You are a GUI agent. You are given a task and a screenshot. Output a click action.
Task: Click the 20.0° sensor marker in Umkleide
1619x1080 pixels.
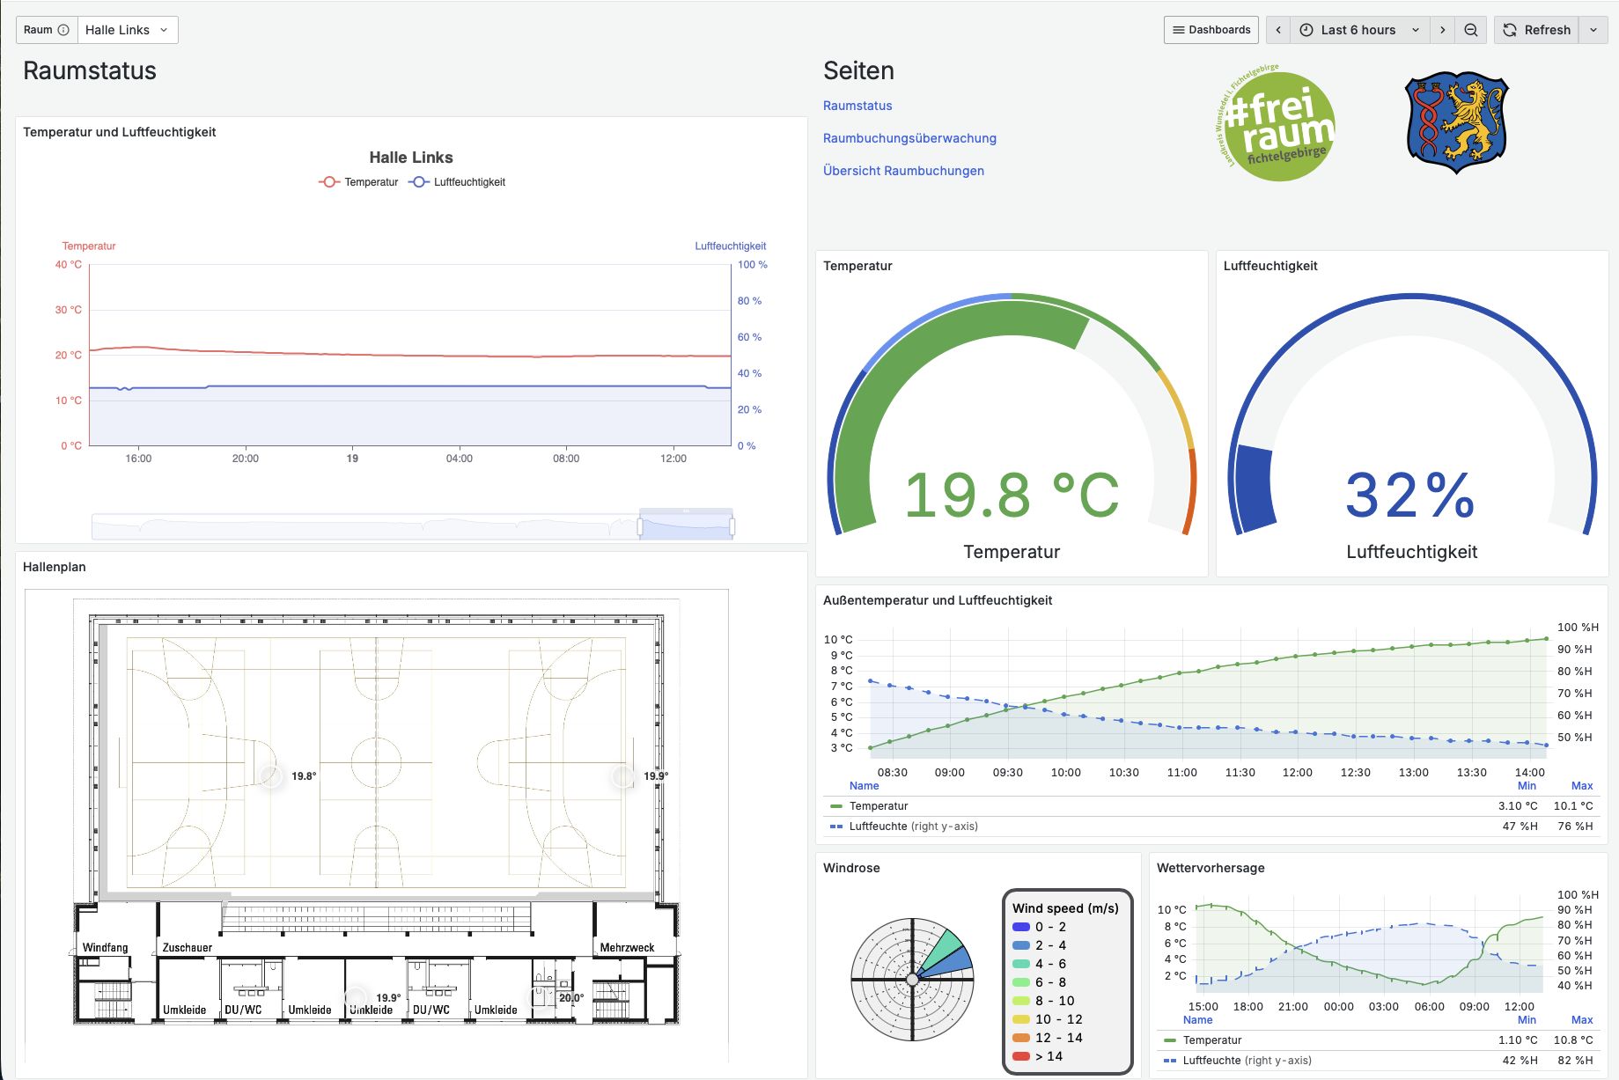pos(540,997)
